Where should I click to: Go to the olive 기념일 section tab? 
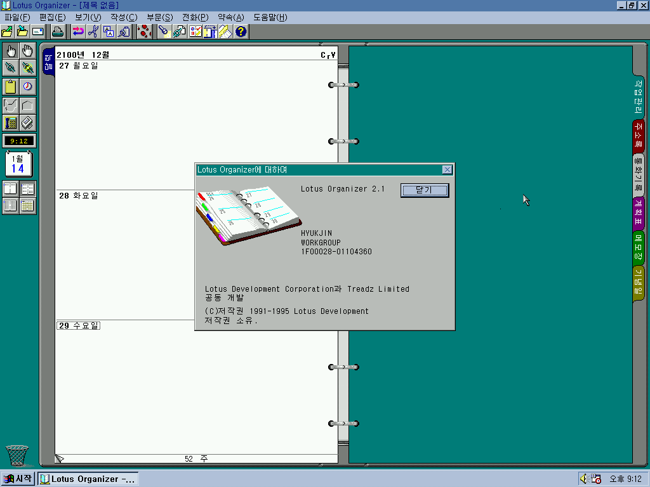tap(639, 282)
